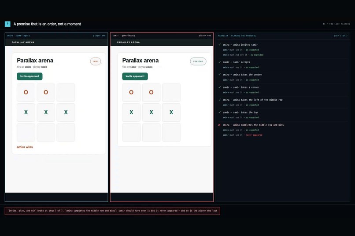The image size is (355, 236).
Task: Click the 'TWO LIVE PLAYERS' header label
Action: click(337, 24)
